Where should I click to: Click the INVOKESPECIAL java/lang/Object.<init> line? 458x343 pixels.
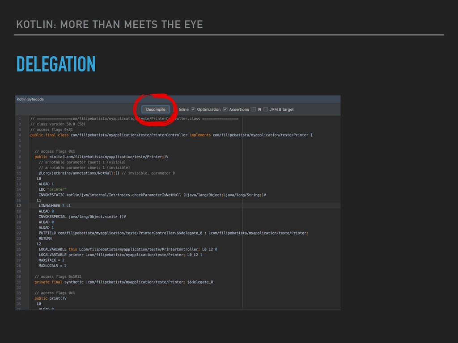82,217
